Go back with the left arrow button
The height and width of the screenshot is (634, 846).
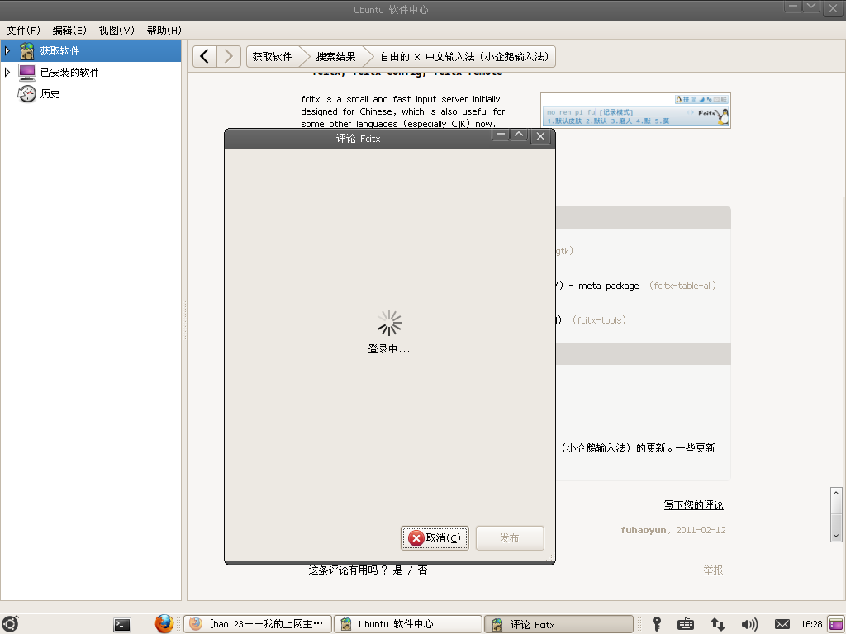click(x=205, y=56)
